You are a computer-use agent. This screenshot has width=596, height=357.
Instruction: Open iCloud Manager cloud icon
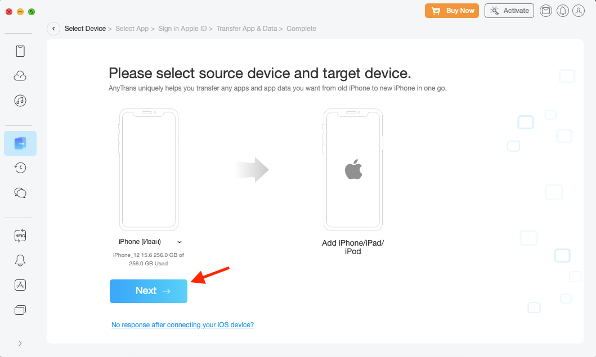tap(20, 76)
